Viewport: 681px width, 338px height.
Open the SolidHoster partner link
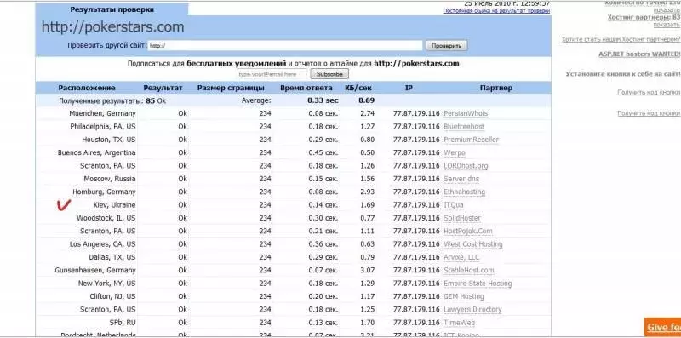(462, 218)
